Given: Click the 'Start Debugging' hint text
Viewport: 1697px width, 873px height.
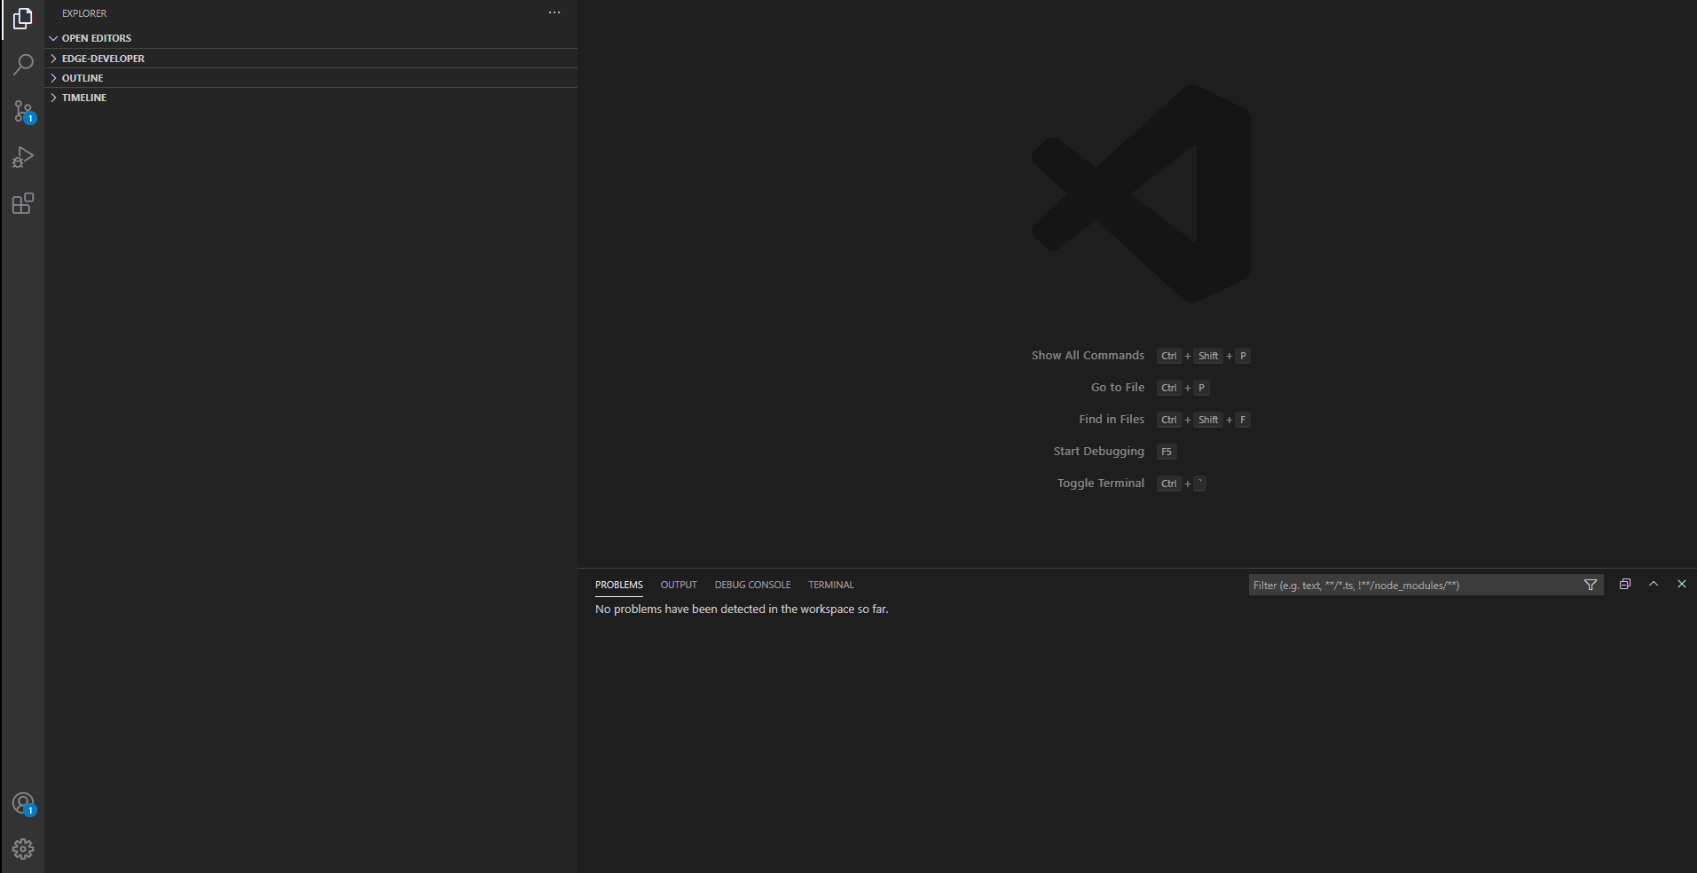Looking at the screenshot, I should coord(1098,451).
